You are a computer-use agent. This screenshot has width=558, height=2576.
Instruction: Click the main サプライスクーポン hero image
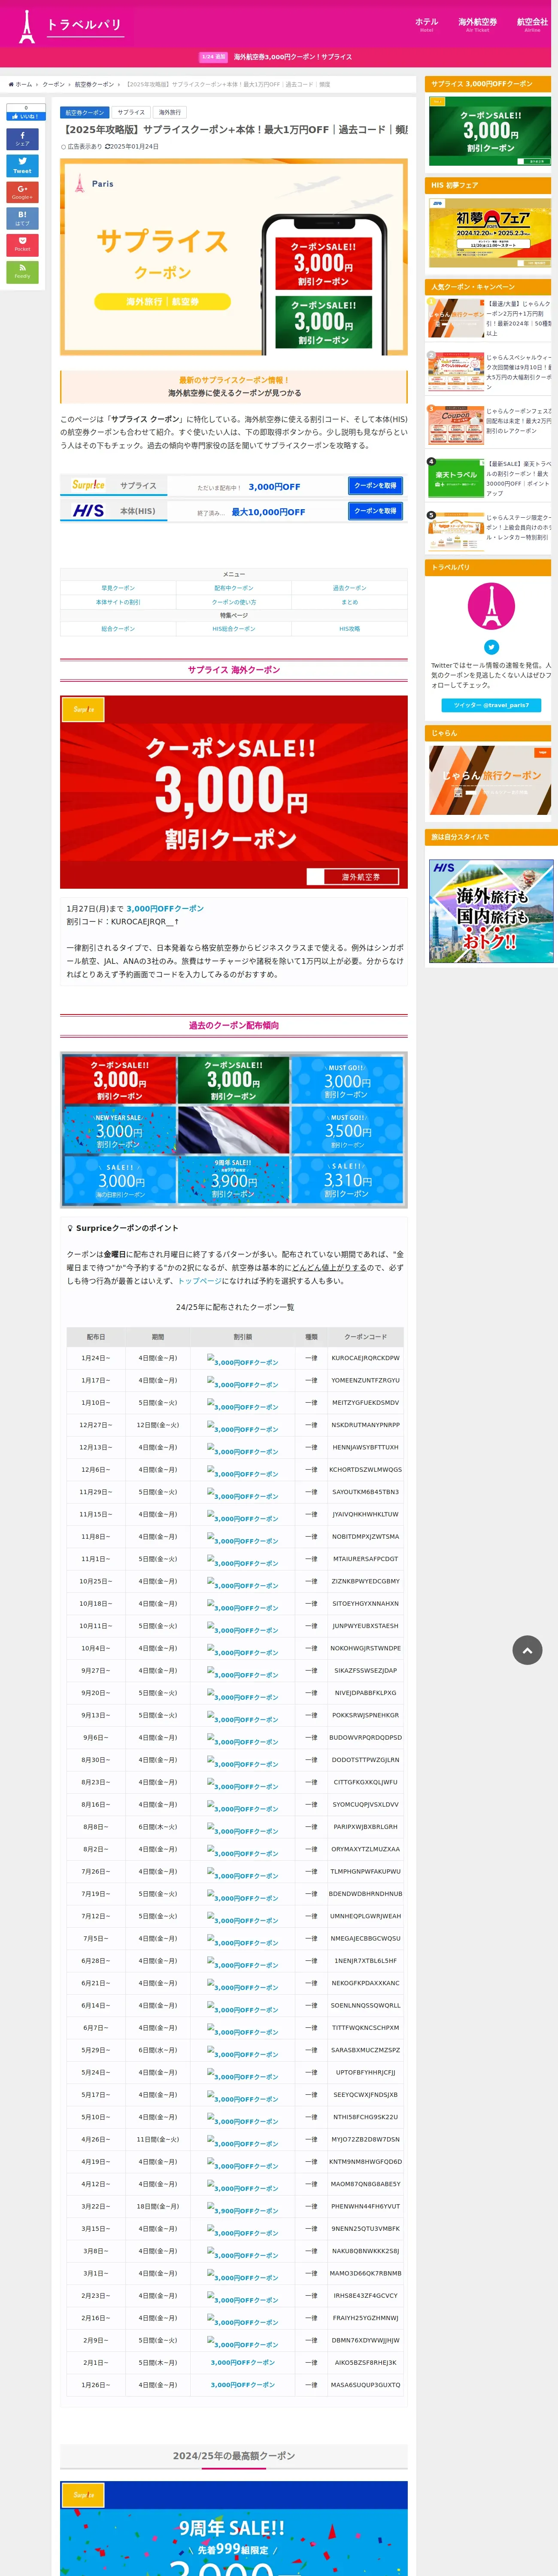tap(234, 257)
